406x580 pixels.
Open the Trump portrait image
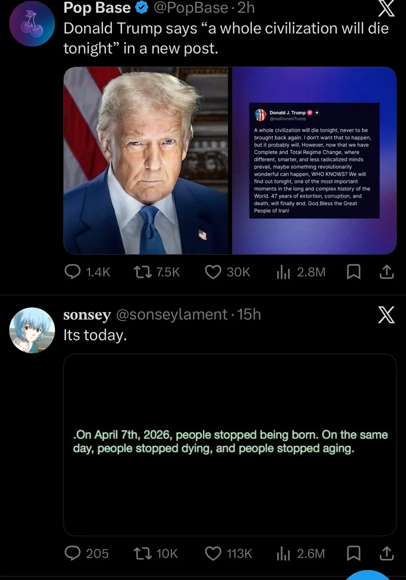148,161
